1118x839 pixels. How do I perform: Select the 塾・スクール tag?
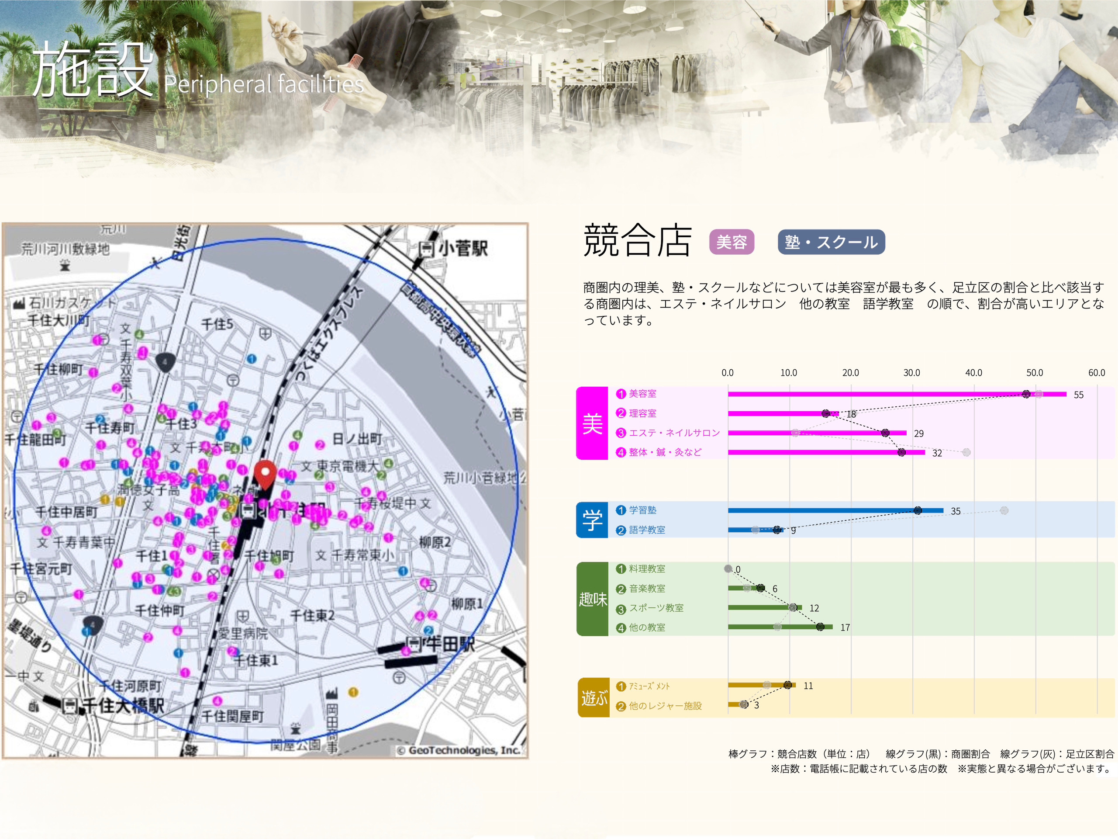point(831,242)
